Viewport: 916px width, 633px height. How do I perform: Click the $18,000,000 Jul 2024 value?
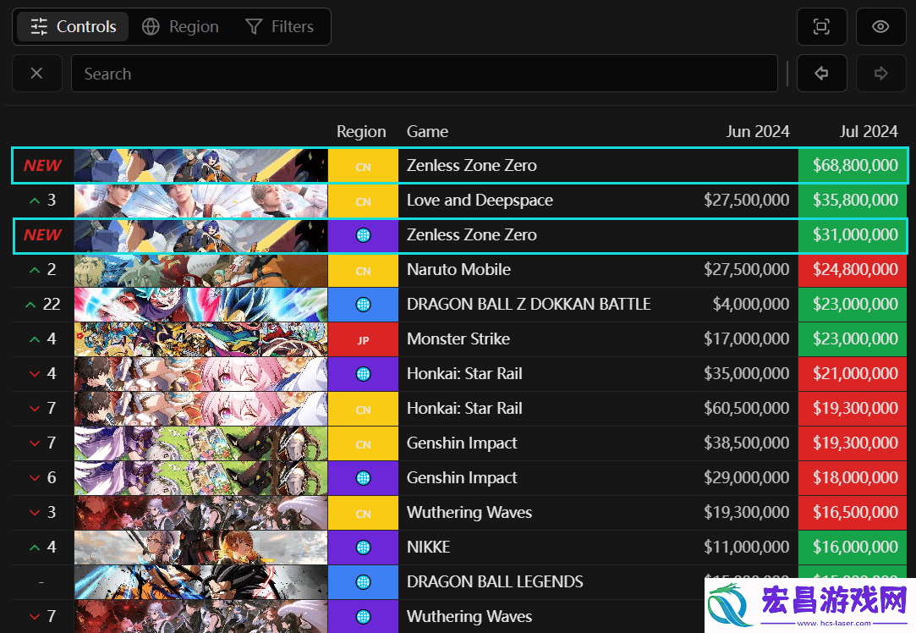pyautogui.click(x=855, y=478)
